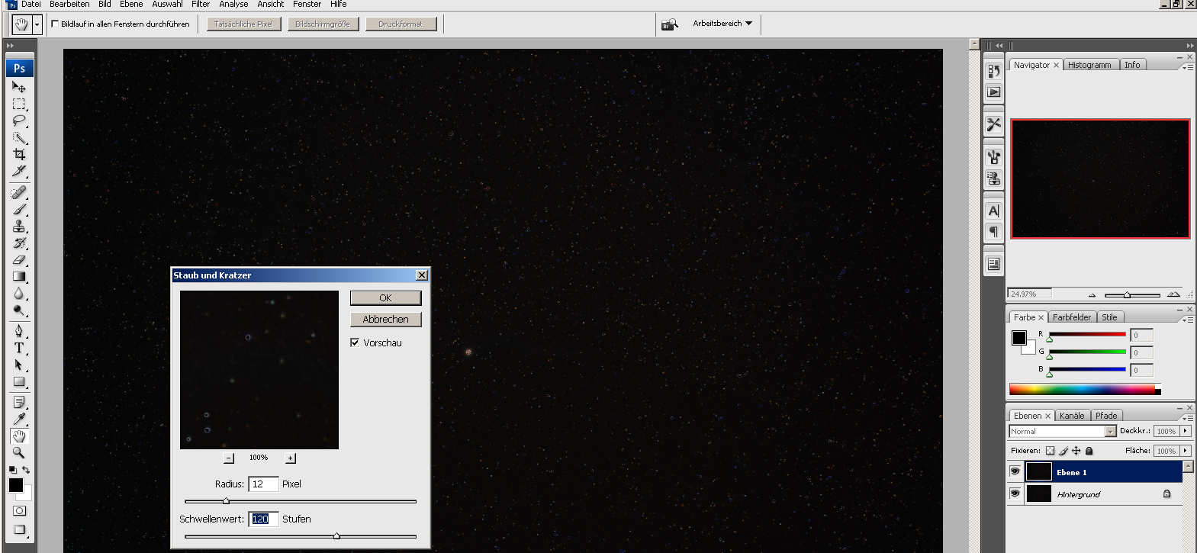Click the Abbrechen button
Screen dimensions: 1197x553
click(385, 319)
